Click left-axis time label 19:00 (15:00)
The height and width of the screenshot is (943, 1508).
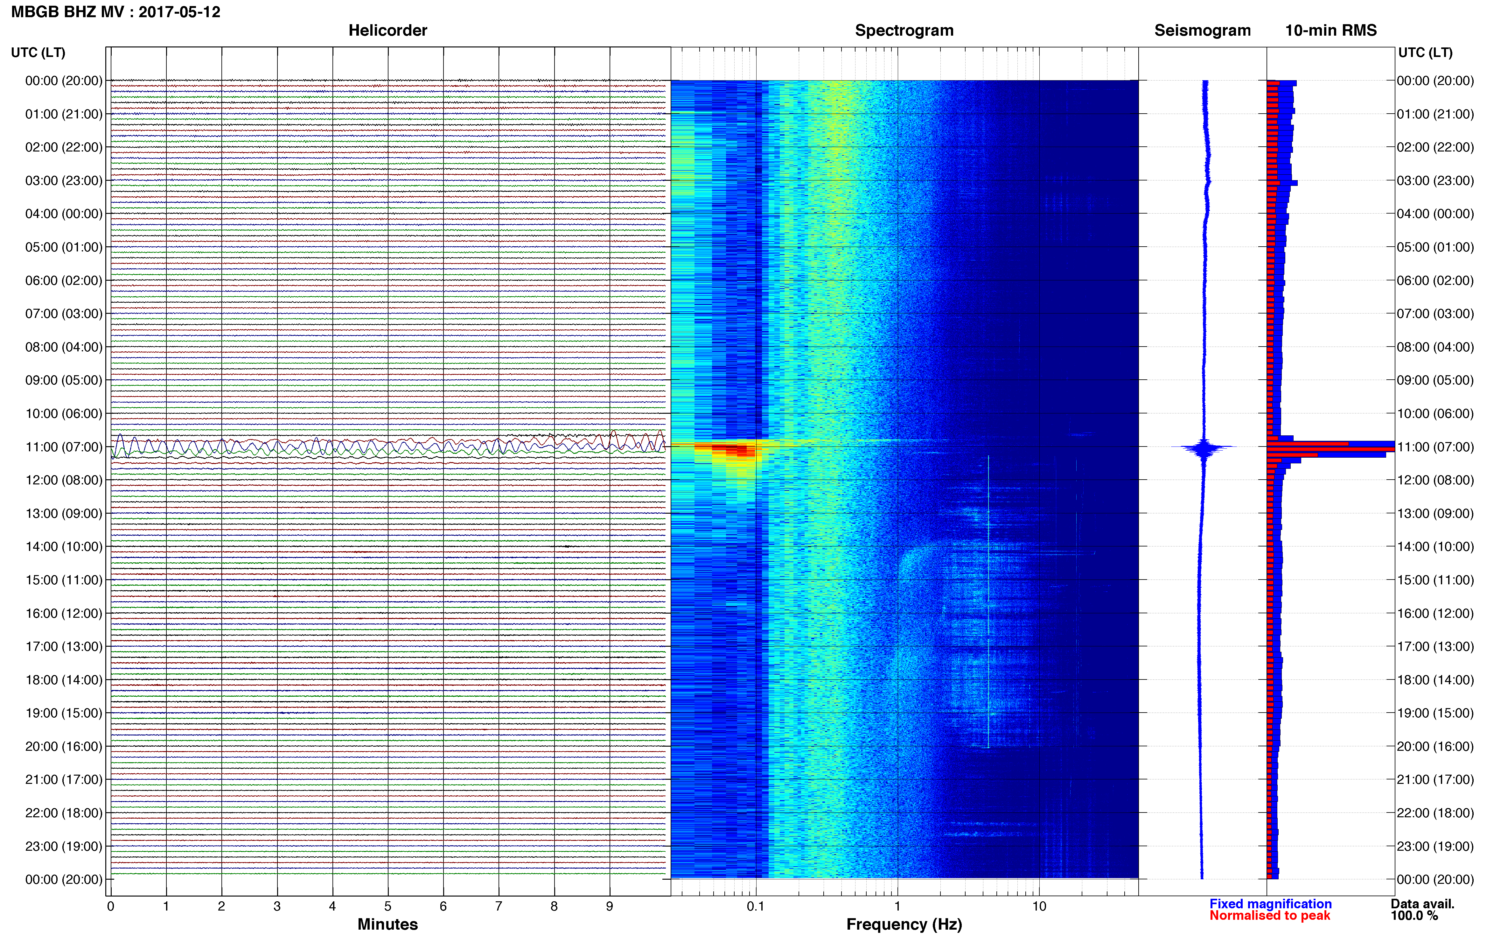64,713
